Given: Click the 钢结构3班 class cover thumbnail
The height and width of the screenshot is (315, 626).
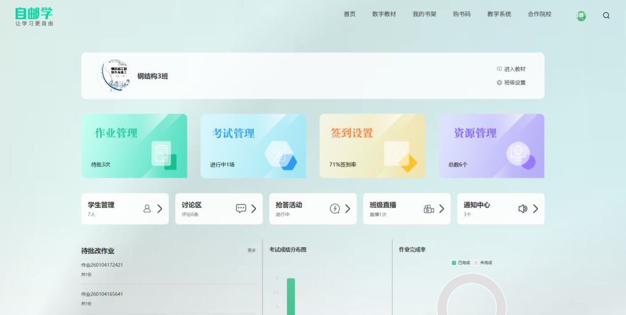Looking at the screenshot, I should click(x=114, y=76).
